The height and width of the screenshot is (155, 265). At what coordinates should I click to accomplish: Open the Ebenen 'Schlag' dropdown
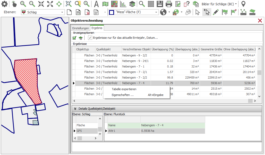click(62, 12)
